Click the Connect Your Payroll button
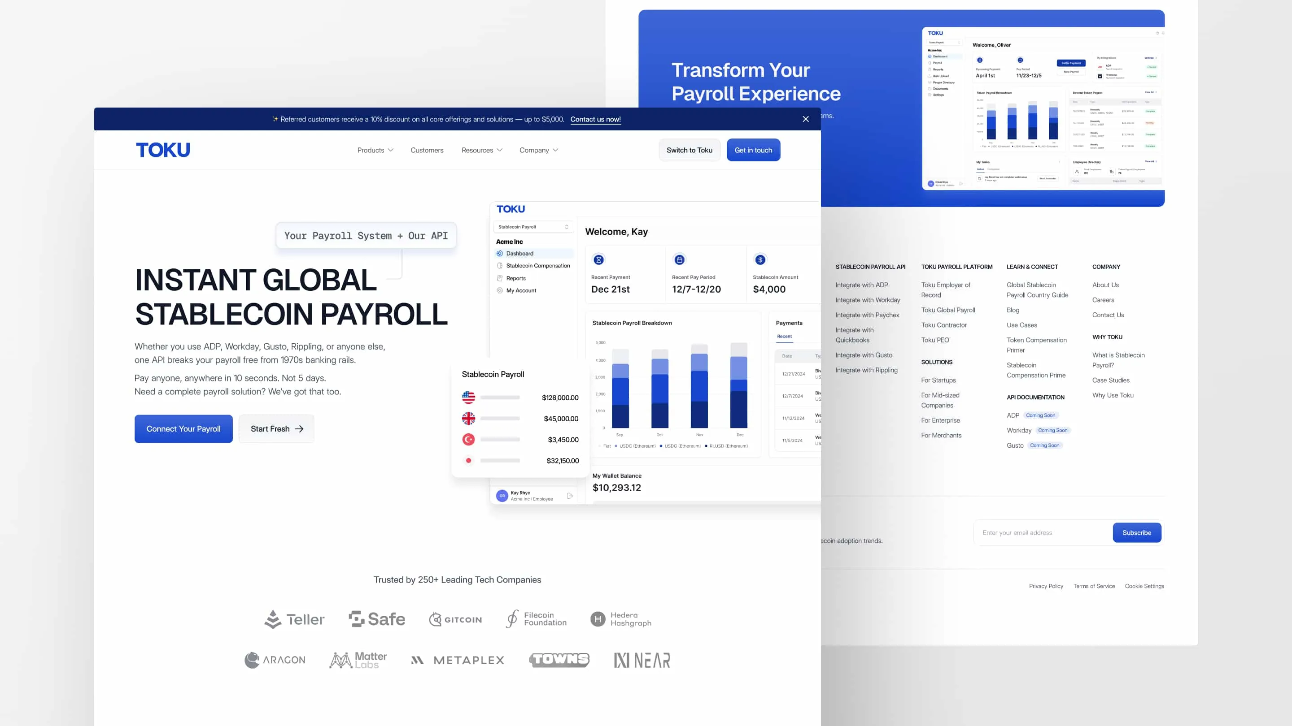Viewport: 1292px width, 726px height. coord(183,429)
